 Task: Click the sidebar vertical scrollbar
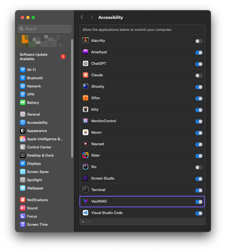pos(72,98)
